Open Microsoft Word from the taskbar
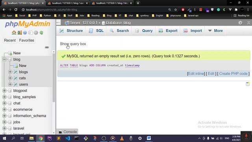This screenshot has width=252, height=142. point(149,138)
